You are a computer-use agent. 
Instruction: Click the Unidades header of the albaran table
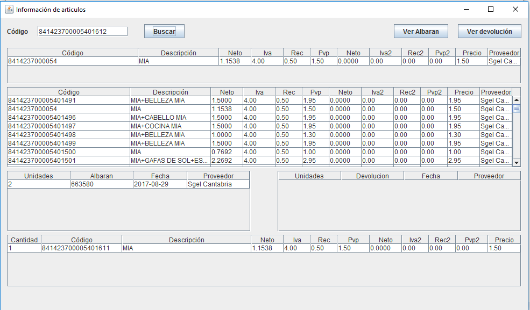pos(39,176)
